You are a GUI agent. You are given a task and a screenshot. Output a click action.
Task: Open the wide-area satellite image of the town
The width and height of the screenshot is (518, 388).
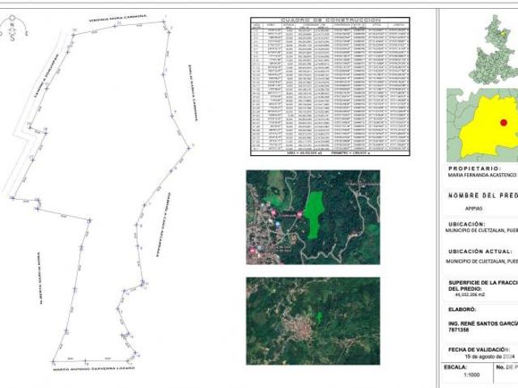pyautogui.click(x=313, y=321)
